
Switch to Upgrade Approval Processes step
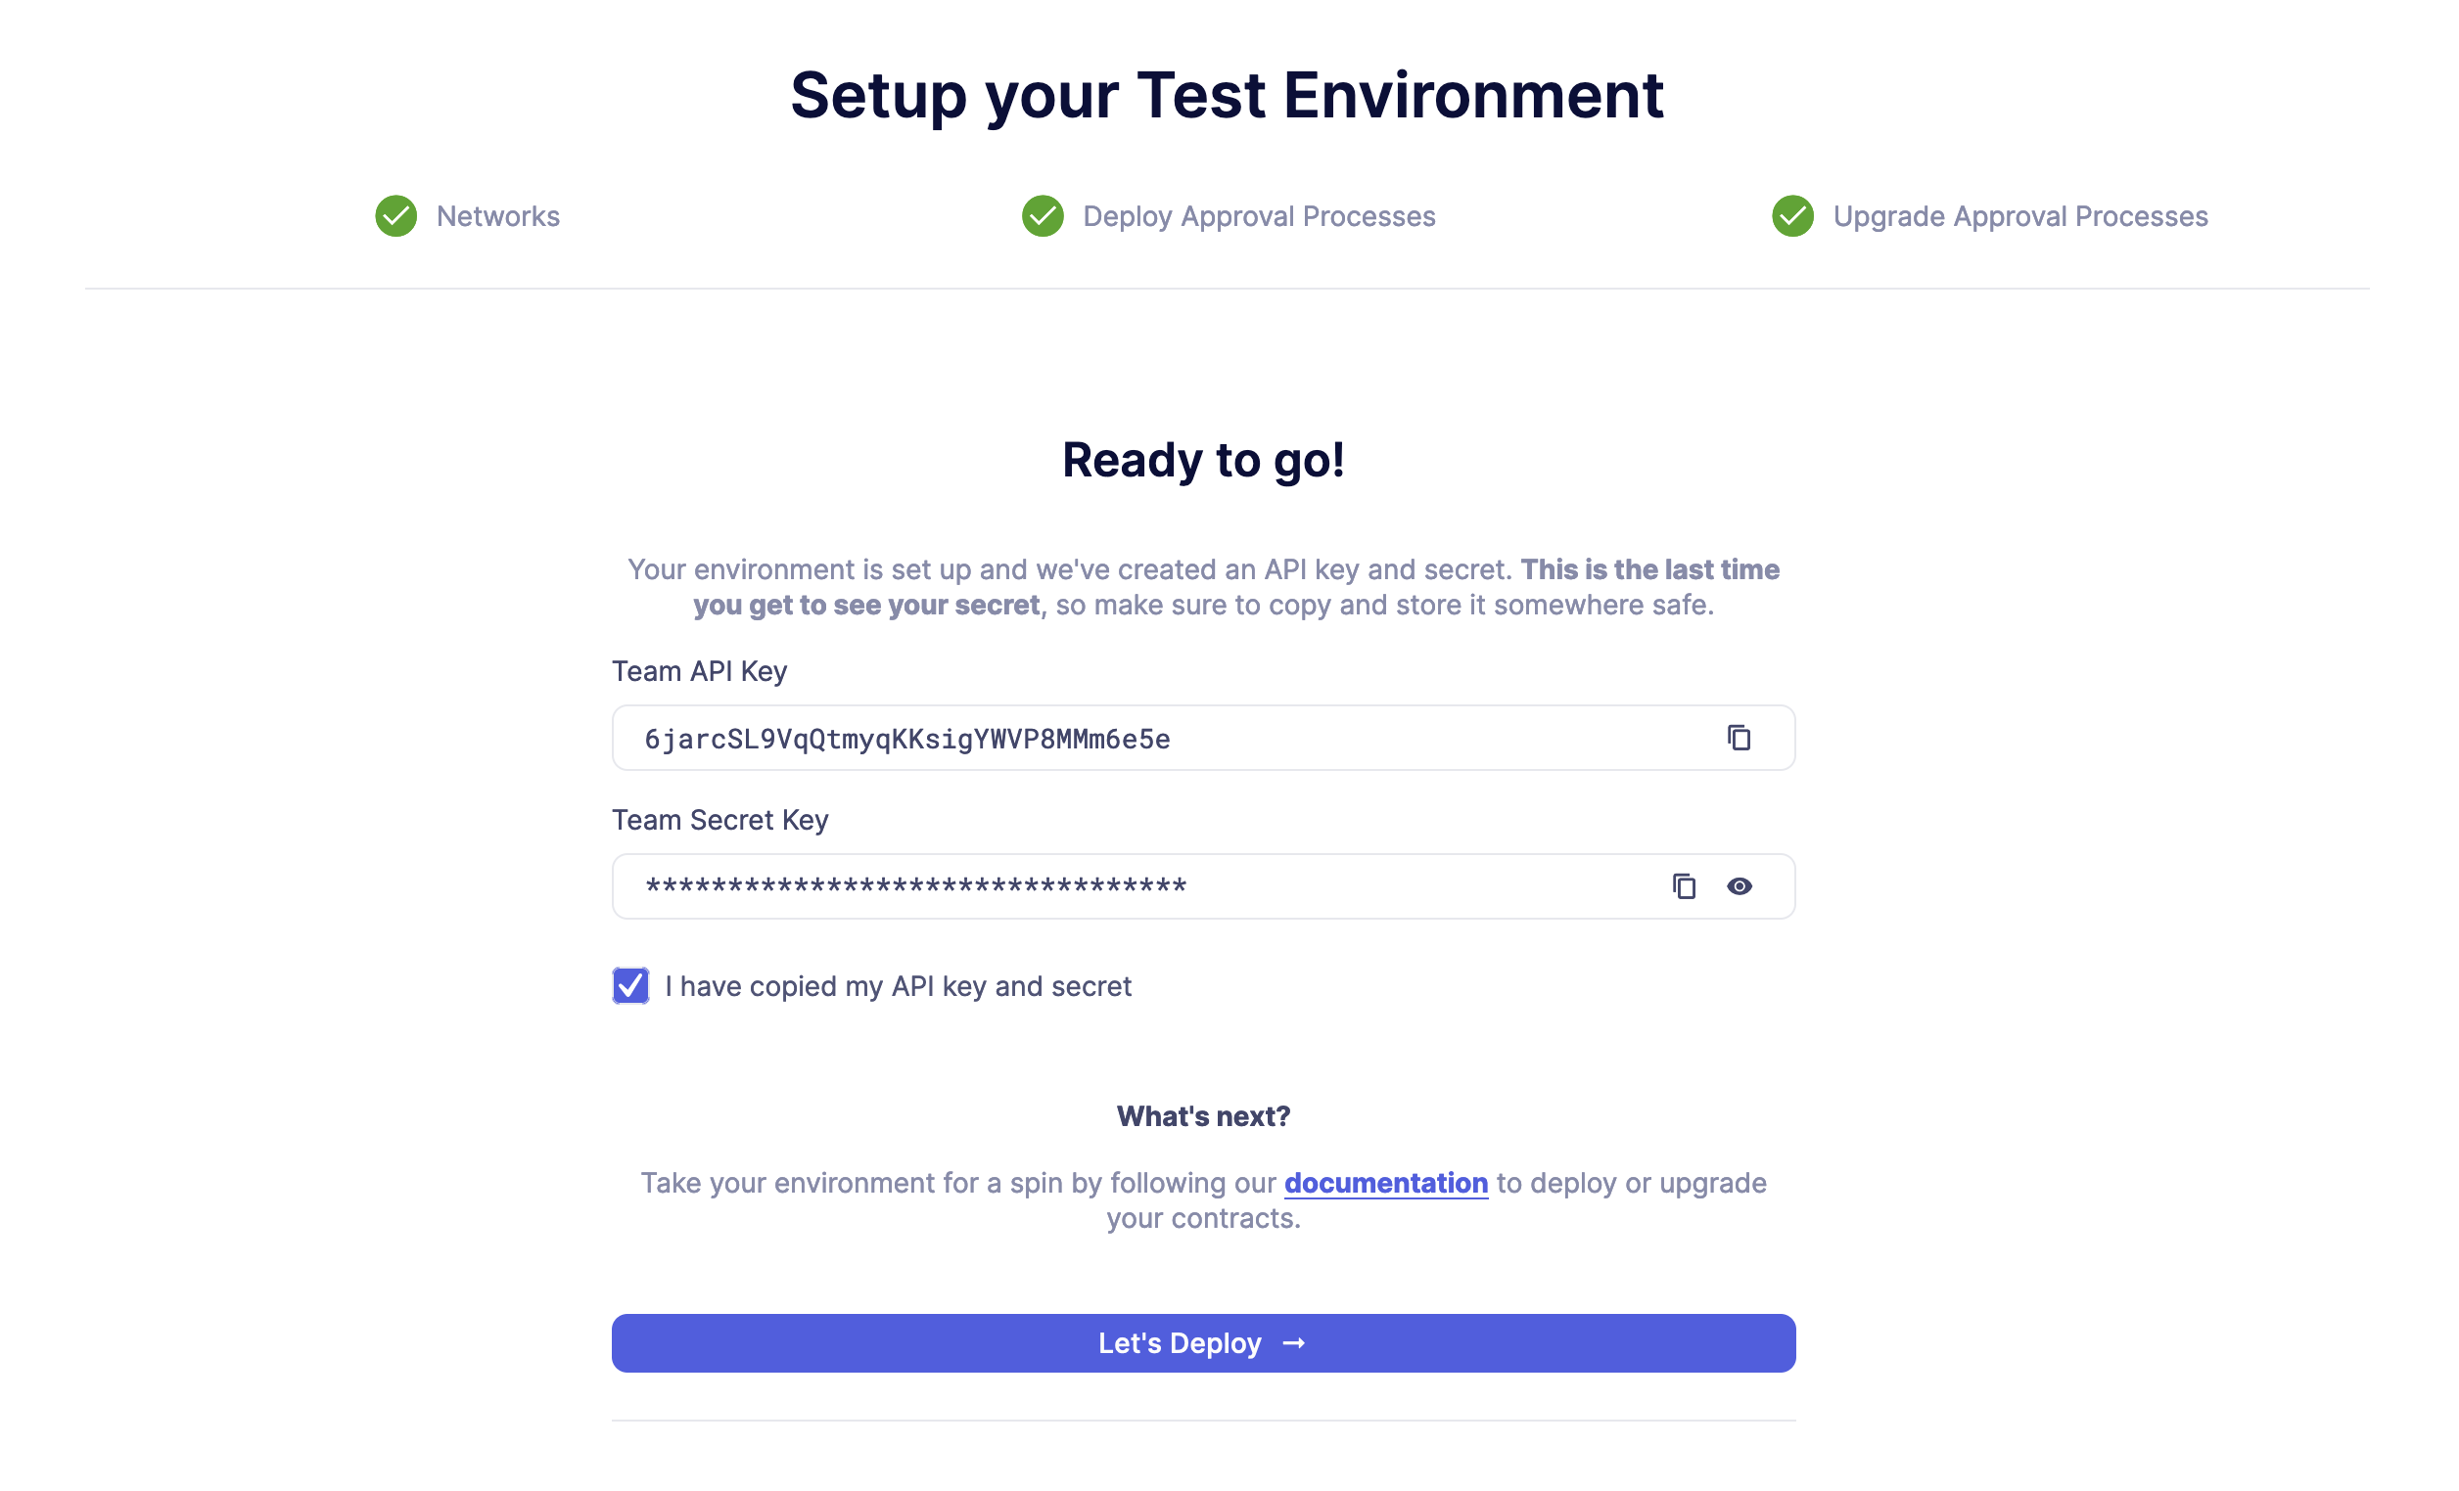pyautogui.click(x=2019, y=216)
